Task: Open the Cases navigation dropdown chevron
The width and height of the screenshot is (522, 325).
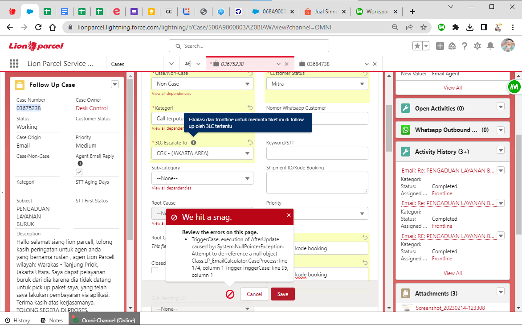Action: (x=171, y=64)
